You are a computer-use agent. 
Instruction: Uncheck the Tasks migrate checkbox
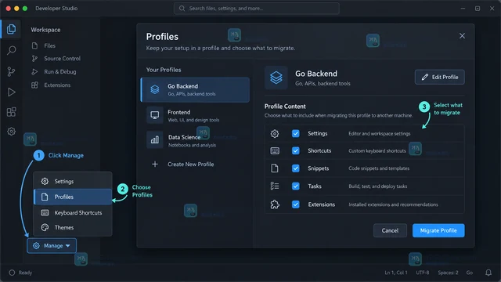tap(296, 186)
